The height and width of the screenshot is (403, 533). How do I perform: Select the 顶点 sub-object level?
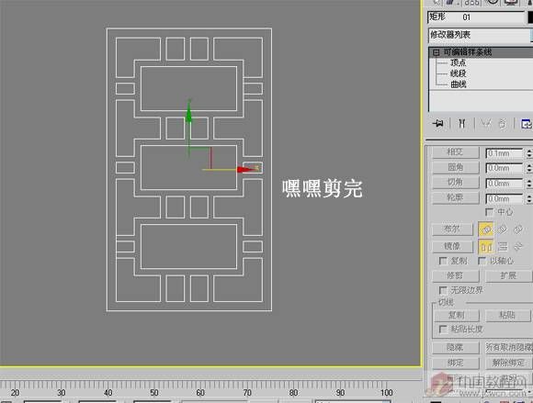click(x=458, y=62)
